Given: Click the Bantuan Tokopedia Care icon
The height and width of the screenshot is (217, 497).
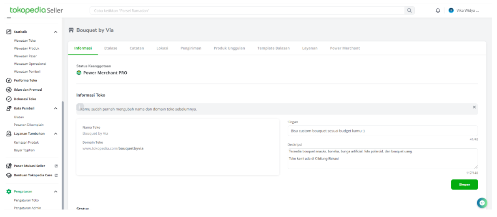Looking at the screenshot, I should click(x=9, y=175).
